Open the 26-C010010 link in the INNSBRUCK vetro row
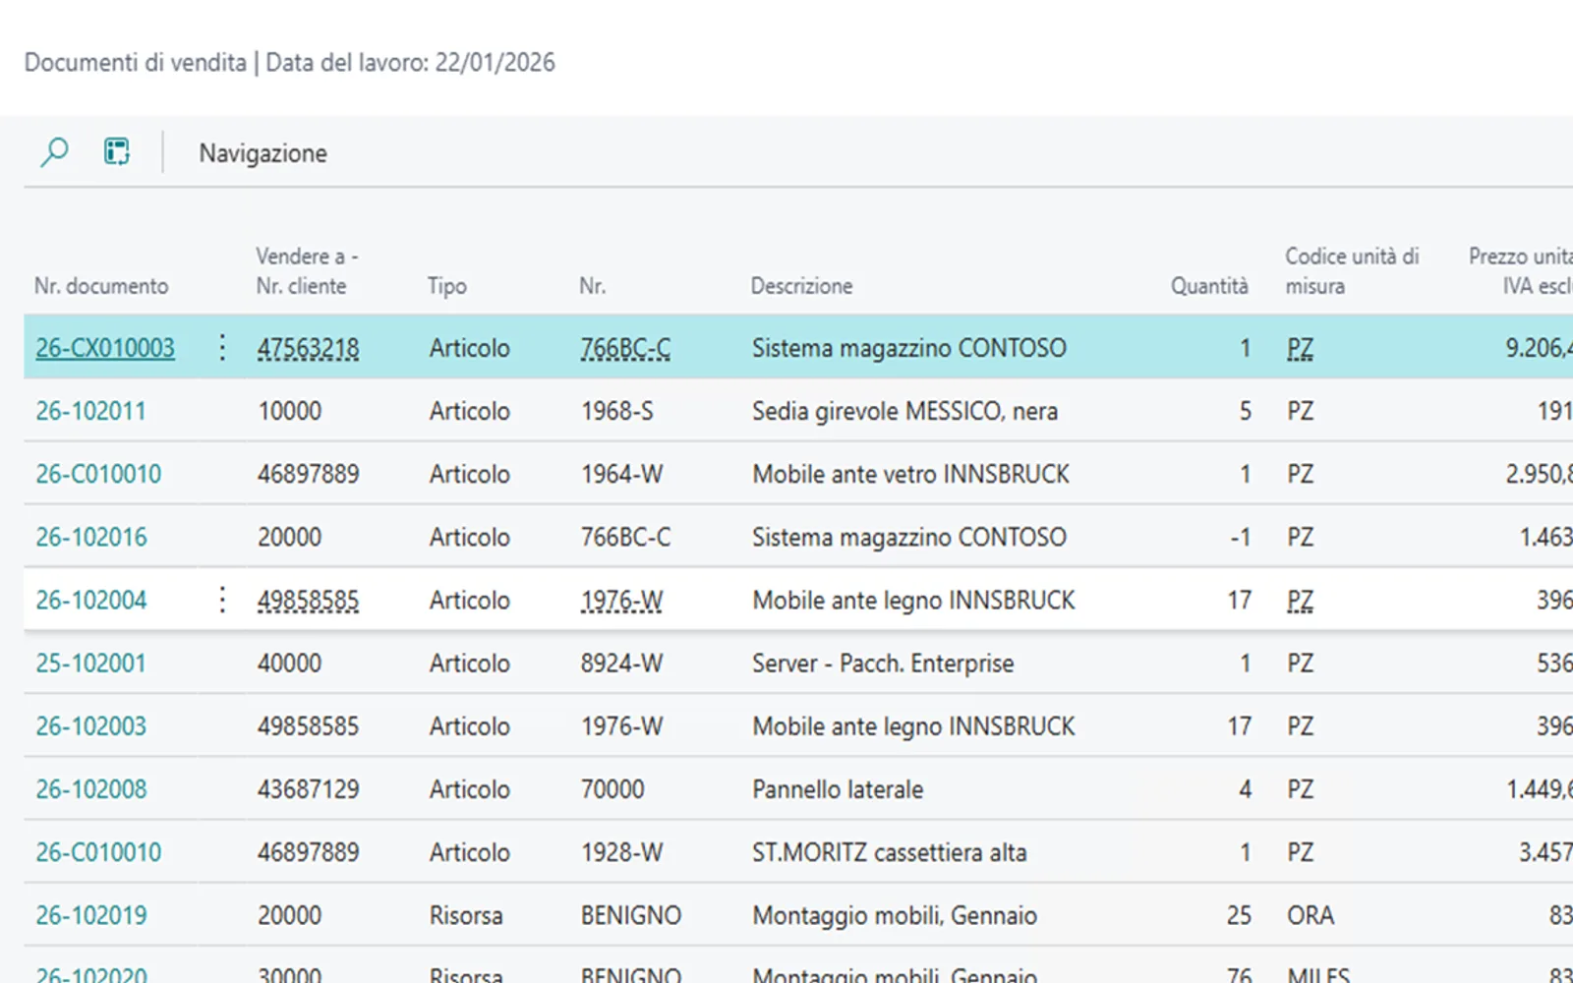1573x983 pixels. point(98,474)
